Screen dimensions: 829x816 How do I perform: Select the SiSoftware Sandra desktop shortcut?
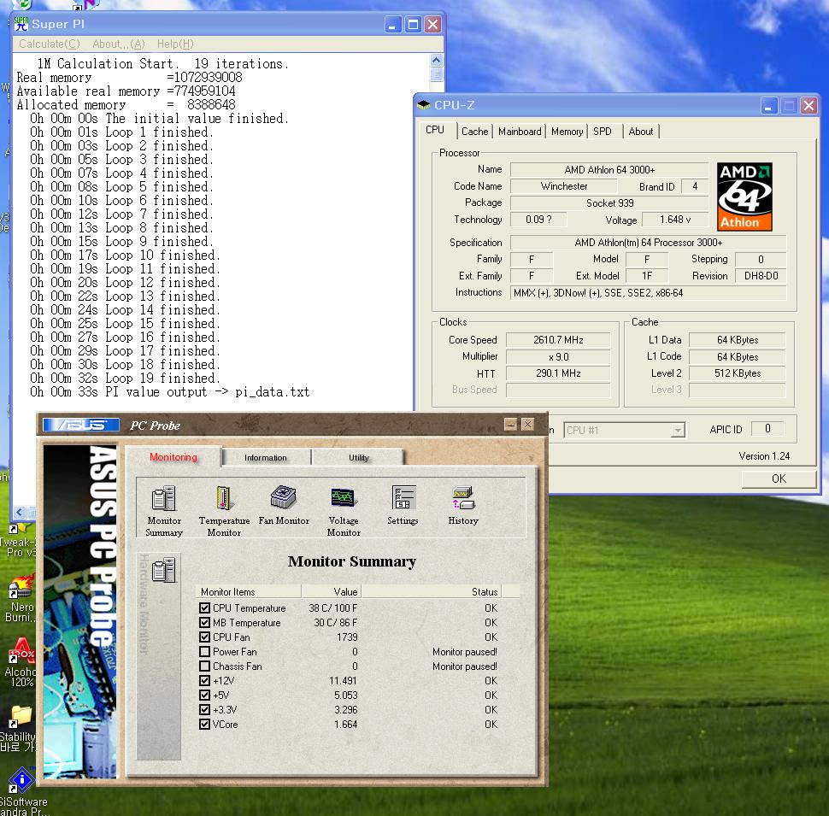(x=23, y=792)
